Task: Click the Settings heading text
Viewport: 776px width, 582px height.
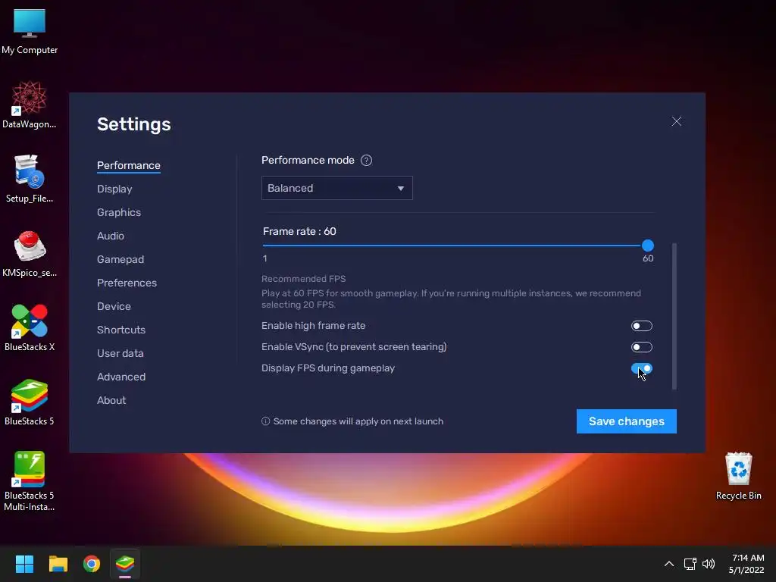Action: [133, 124]
